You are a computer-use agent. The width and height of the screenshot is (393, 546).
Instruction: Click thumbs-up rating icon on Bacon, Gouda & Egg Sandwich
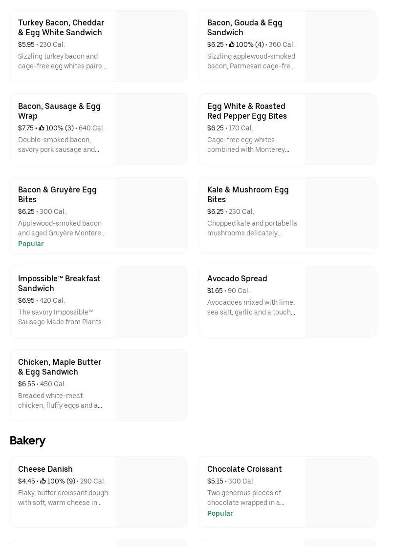pos(232,44)
